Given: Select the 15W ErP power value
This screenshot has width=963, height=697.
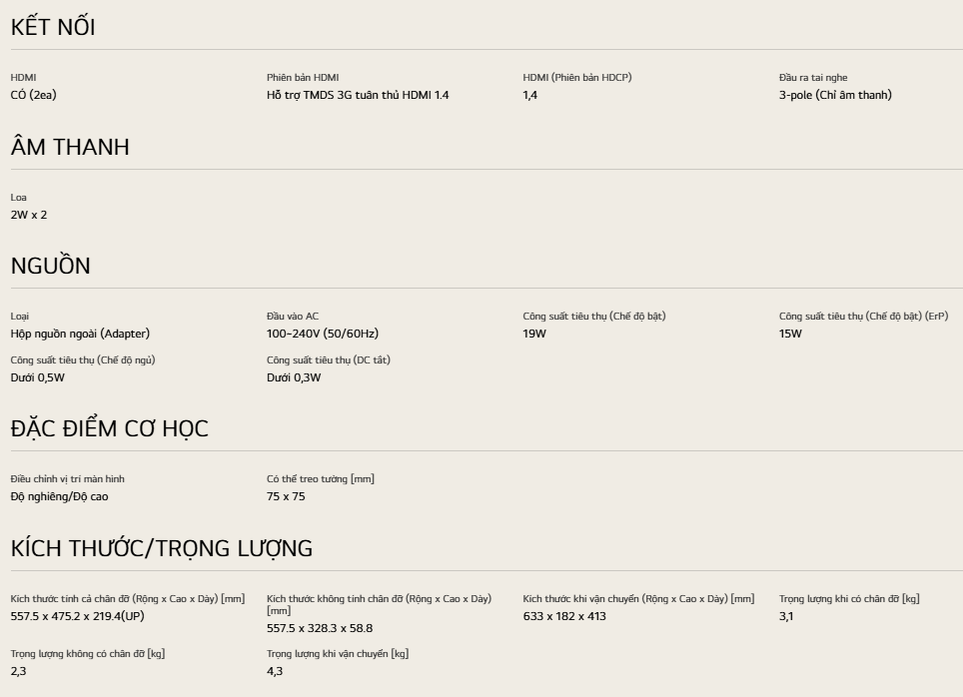Looking at the screenshot, I should pyautogui.click(x=790, y=334).
